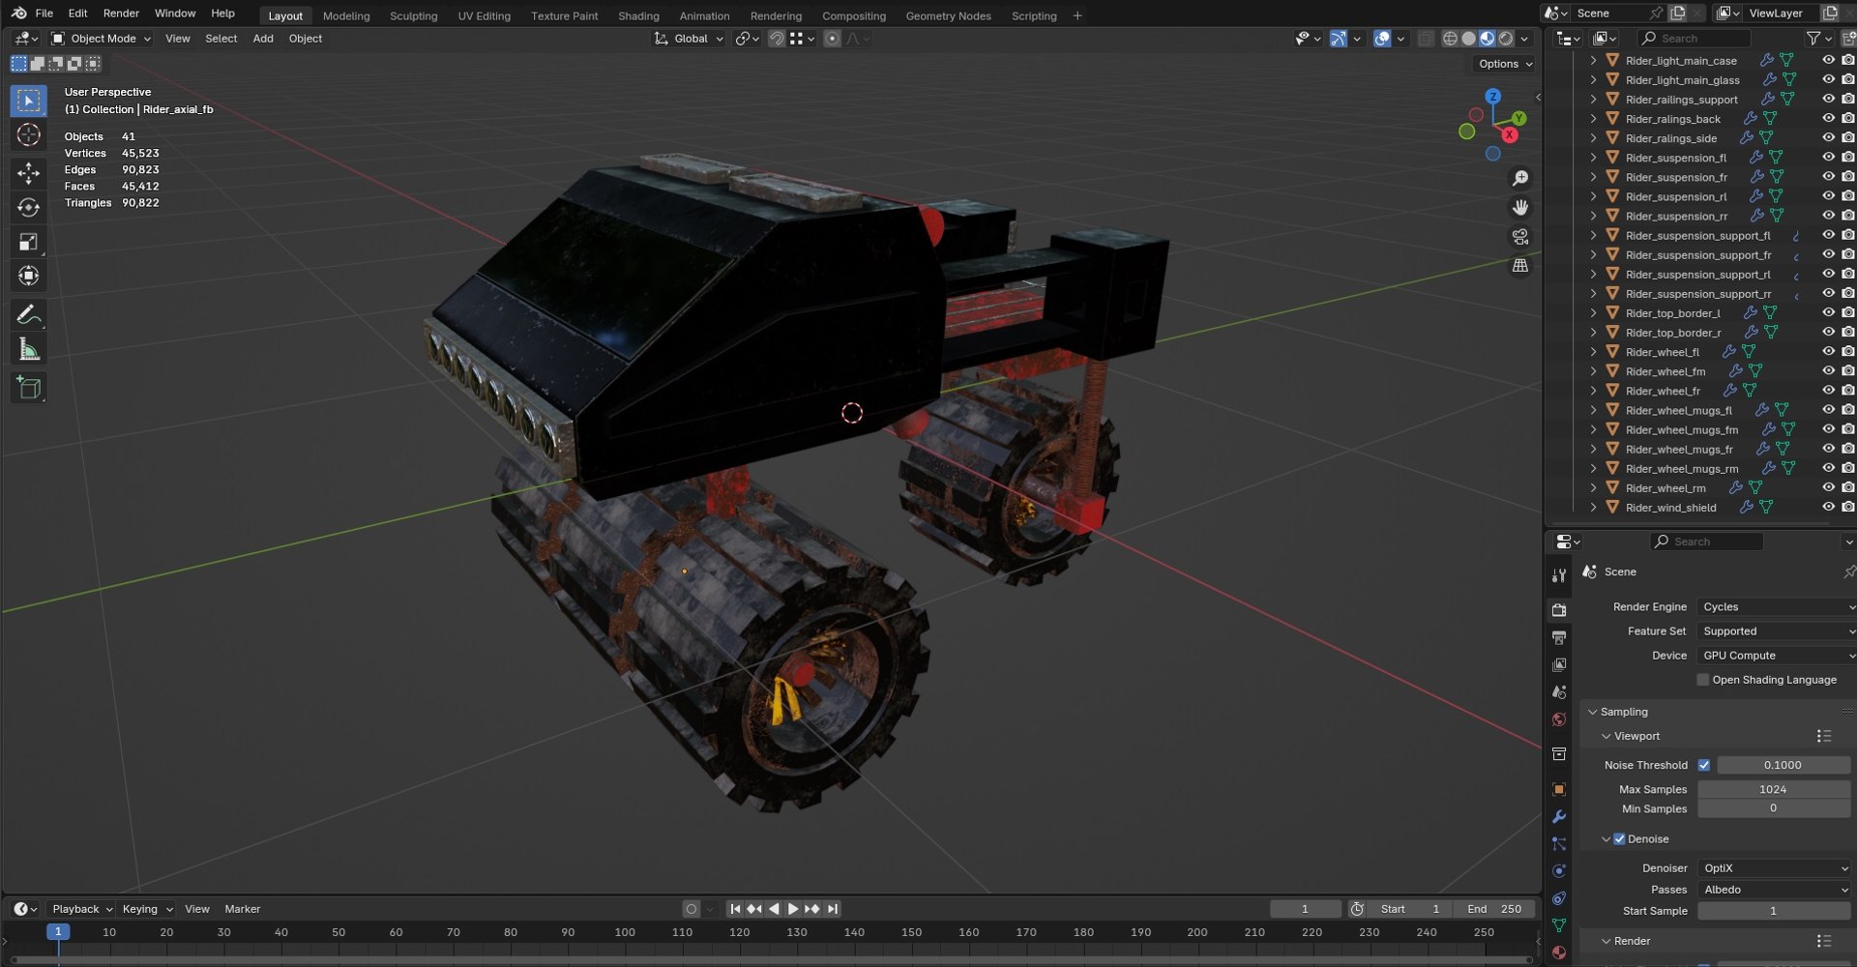Switch to material preview shading mode
Screen dimensions: 1857x967
(1488, 39)
